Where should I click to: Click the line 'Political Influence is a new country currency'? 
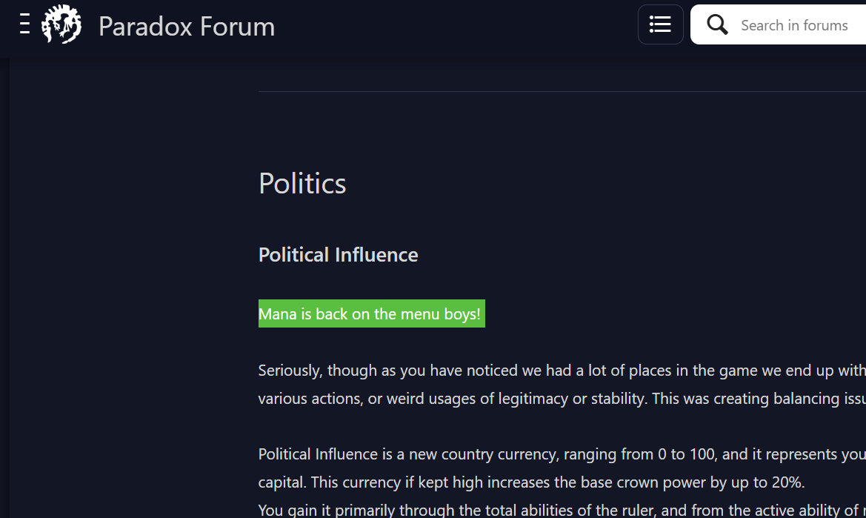(x=562, y=454)
